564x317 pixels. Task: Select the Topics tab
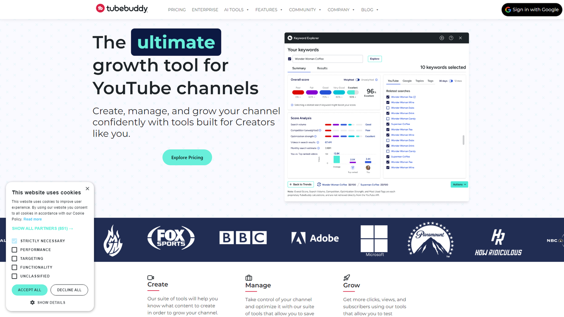coord(419,81)
